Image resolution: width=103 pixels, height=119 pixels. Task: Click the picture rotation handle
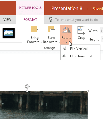(27, 86)
